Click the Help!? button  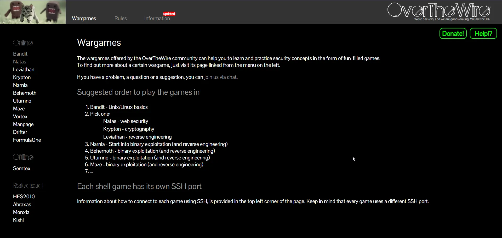[x=483, y=33]
